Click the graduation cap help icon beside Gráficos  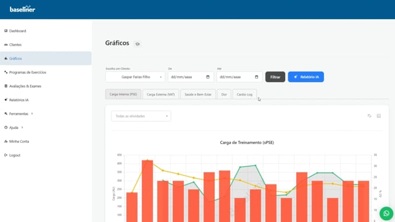(x=137, y=44)
